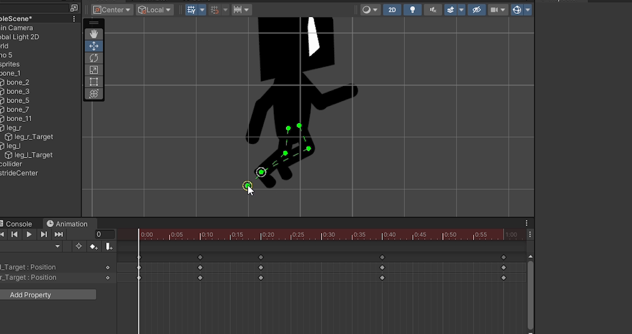632x334 pixels.
Task: Select bone_3 in hierarchy
Action: [18, 91]
